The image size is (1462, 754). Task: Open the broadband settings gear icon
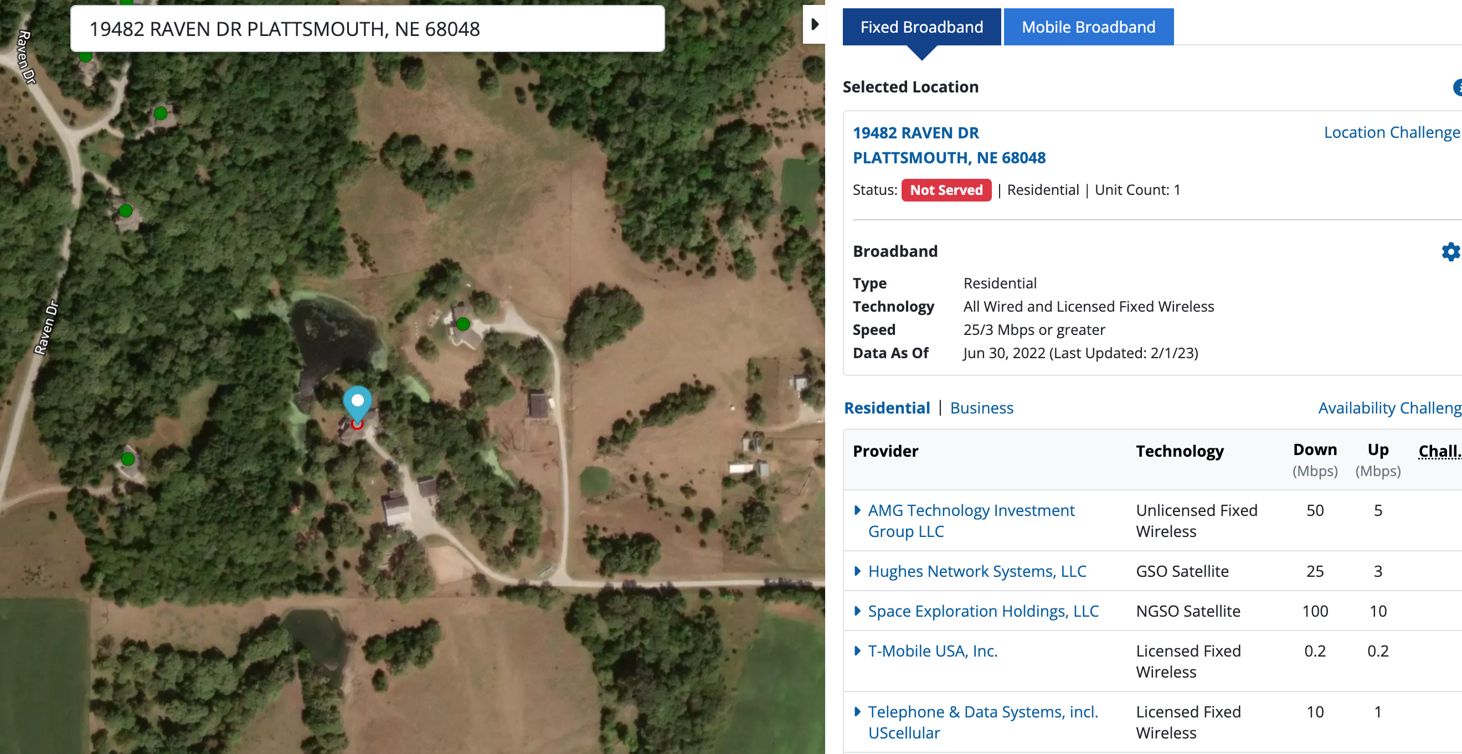1451,251
